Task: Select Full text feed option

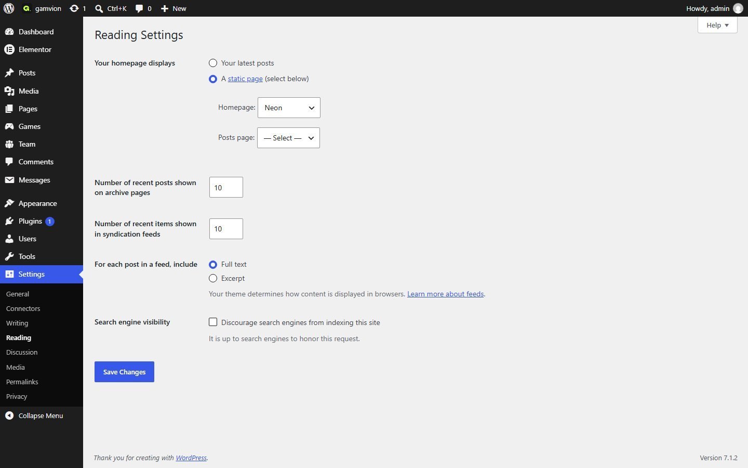Action: pyautogui.click(x=213, y=265)
